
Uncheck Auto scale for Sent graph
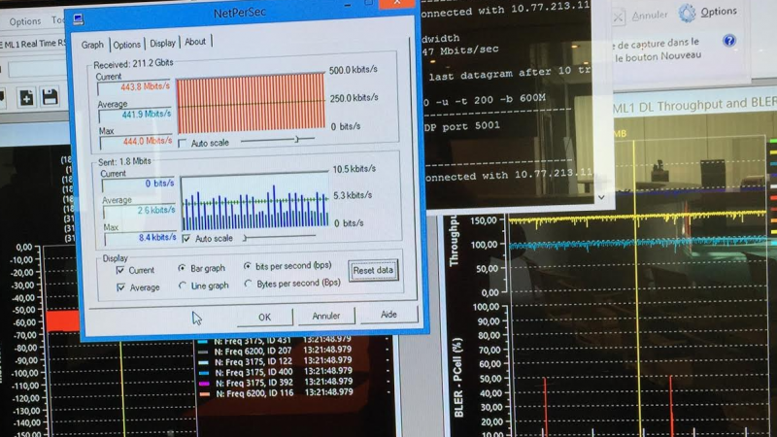click(x=186, y=238)
